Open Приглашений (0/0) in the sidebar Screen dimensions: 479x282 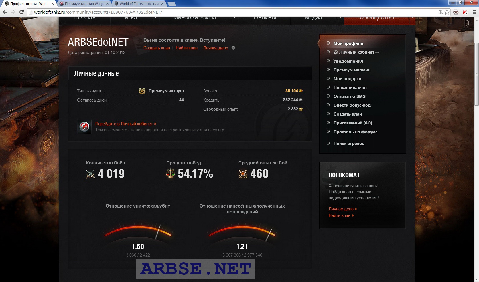[x=353, y=123]
